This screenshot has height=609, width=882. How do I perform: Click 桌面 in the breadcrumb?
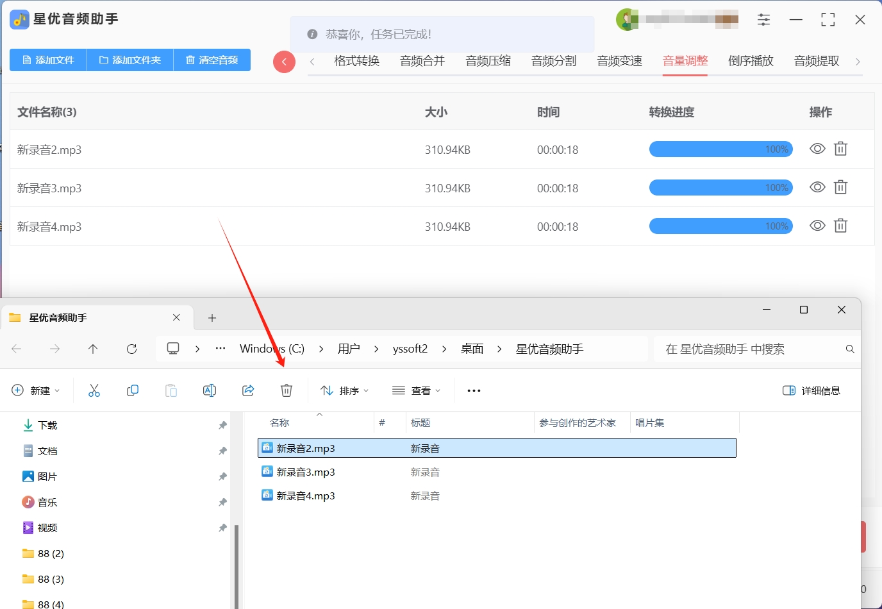(472, 349)
